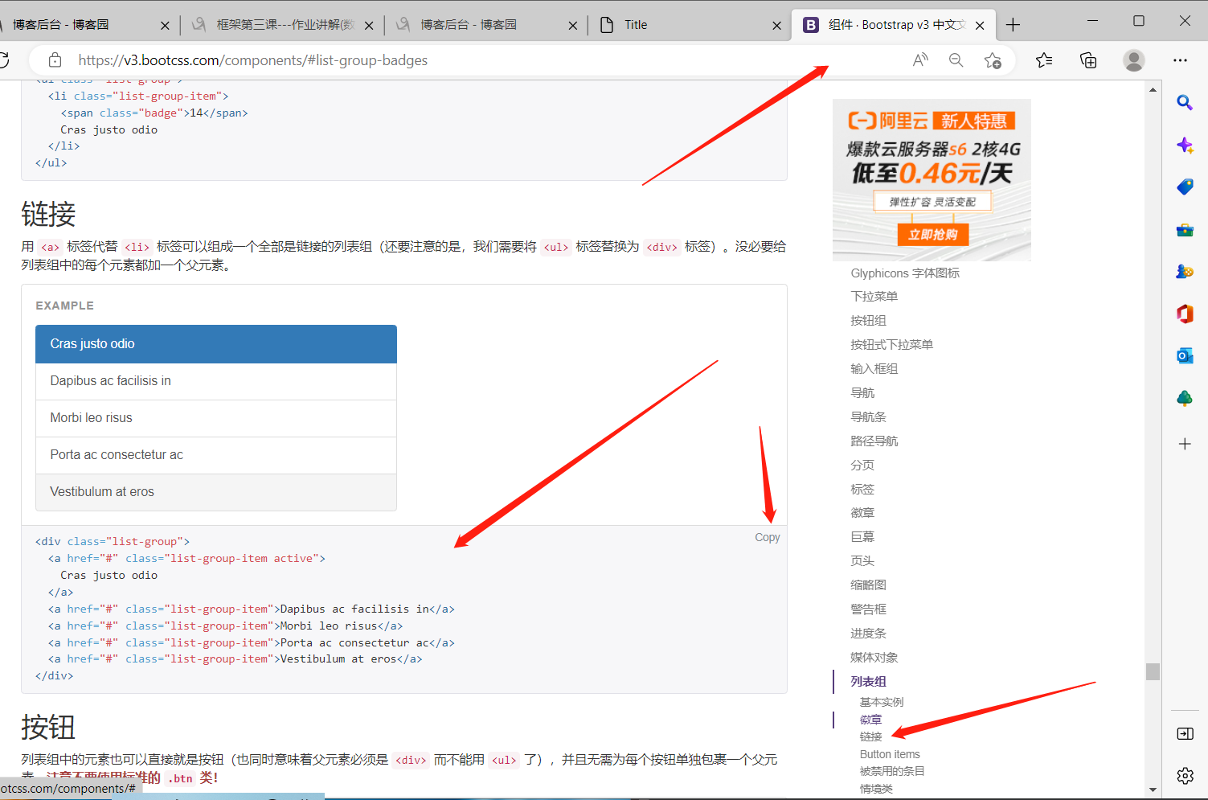Click the zoom magnifier icon in address bar

956,60
